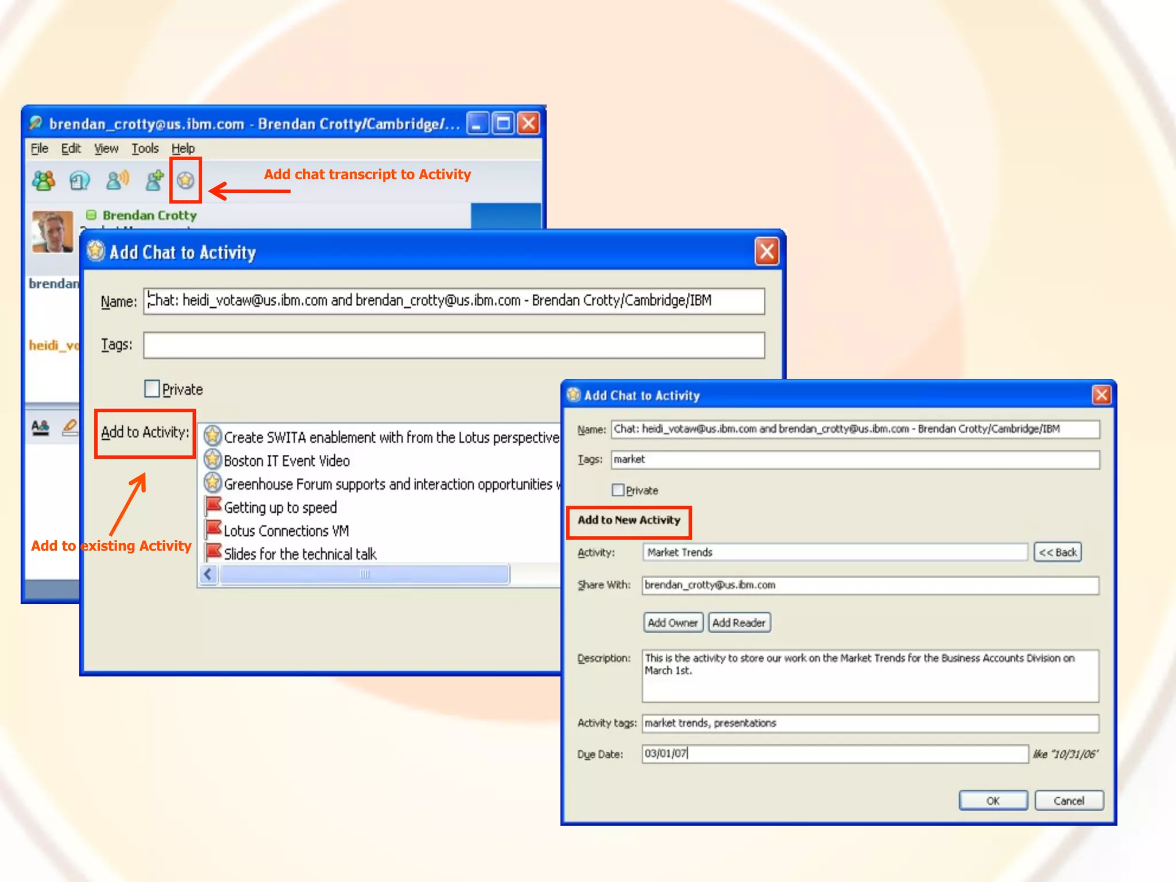Click the Name field in small dialog
Image resolution: width=1176 pixels, height=882 pixels.
point(856,429)
